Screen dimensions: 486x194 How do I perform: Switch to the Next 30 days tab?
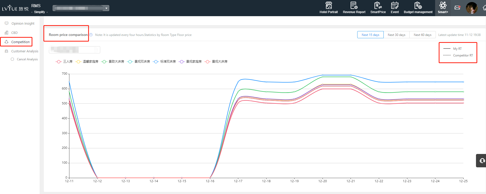click(397, 35)
